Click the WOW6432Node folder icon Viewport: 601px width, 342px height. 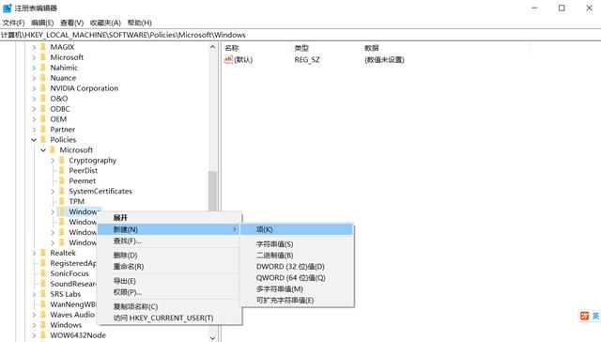click(43, 335)
